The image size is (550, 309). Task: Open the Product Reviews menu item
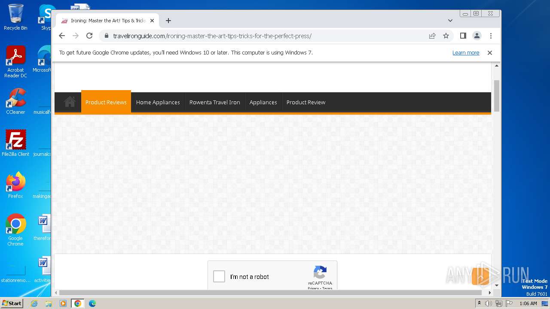[x=106, y=102]
